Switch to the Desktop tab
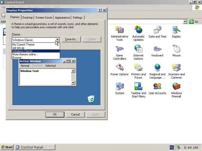 point(28,18)
